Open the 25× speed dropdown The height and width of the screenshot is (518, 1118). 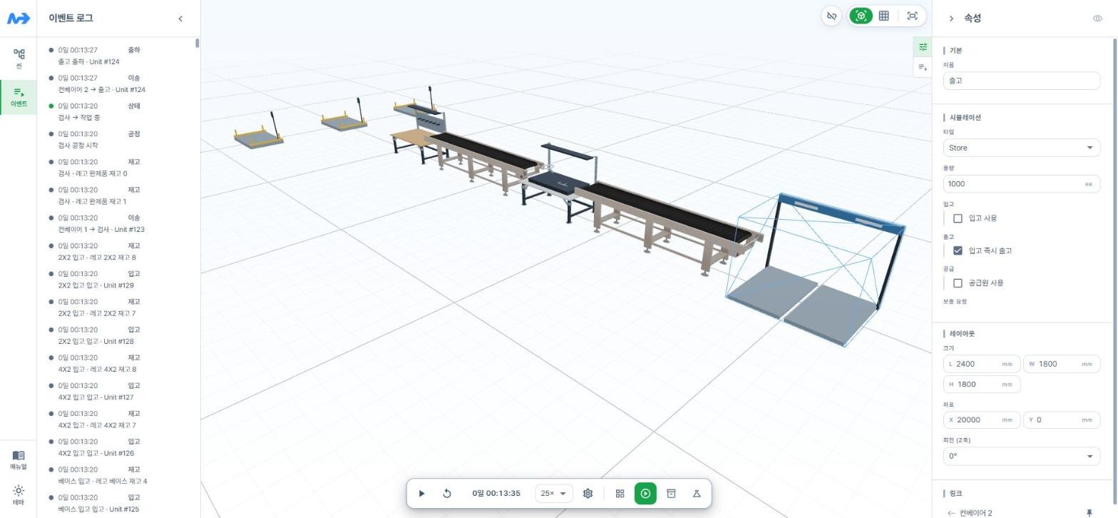pos(553,493)
